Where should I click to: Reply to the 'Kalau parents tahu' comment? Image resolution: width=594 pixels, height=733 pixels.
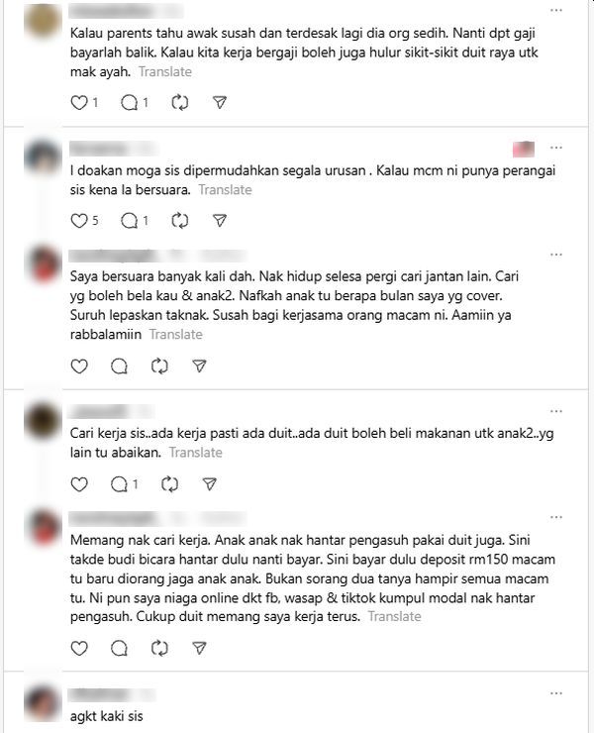pyautogui.click(x=129, y=102)
